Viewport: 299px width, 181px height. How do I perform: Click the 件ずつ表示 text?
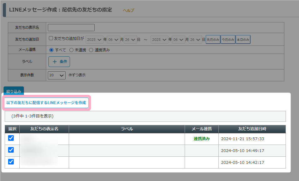77,75
